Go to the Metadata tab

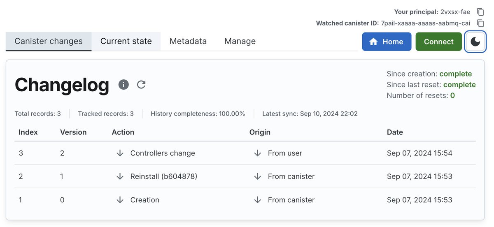[x=188, y=42]
